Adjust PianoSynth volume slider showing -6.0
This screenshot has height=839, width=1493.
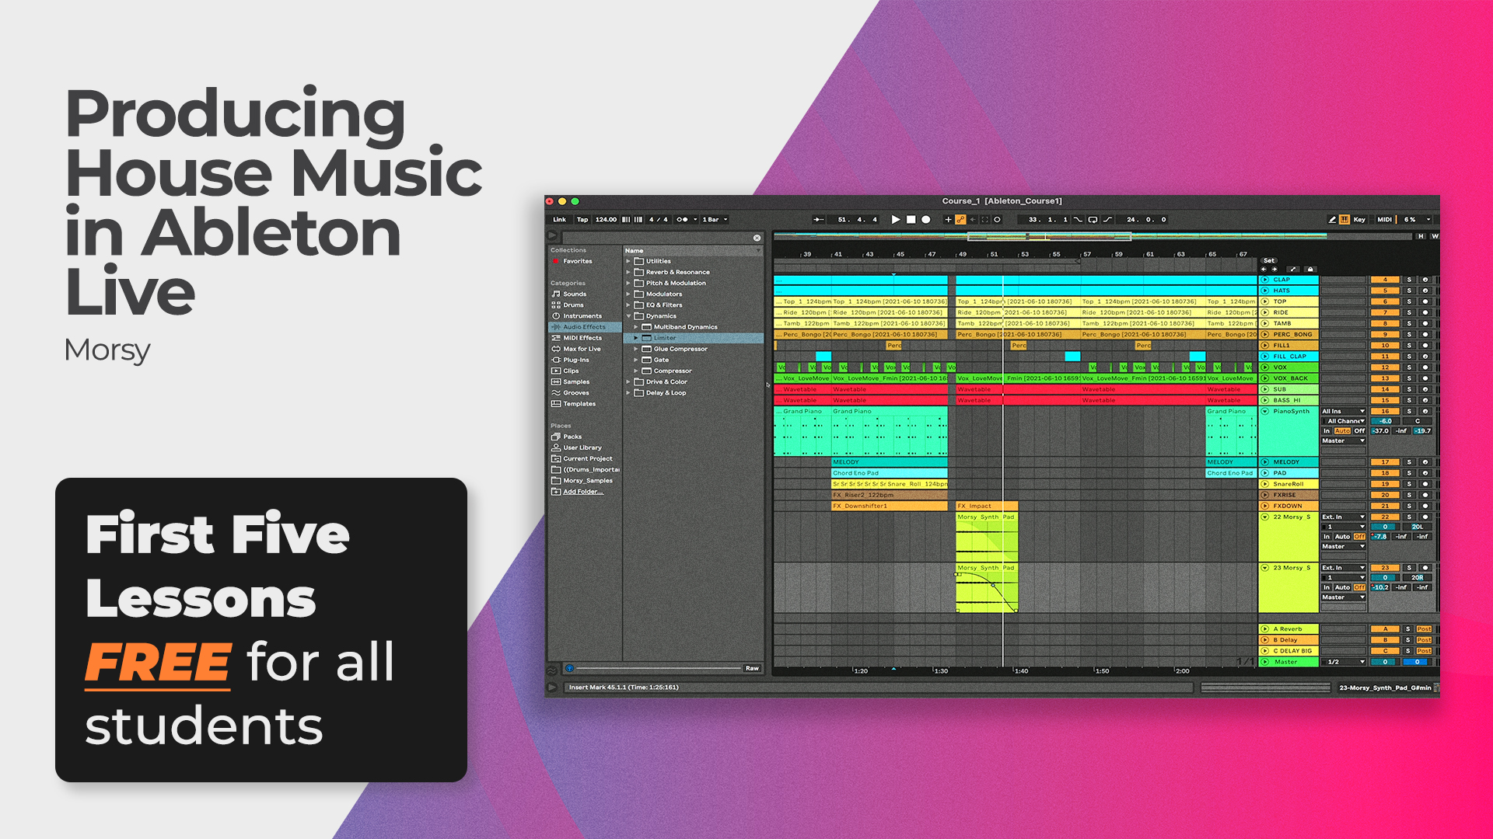[1385, 421]
